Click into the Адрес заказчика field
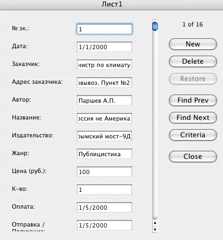This screenshot has height=240, width=223. [104, 83]
